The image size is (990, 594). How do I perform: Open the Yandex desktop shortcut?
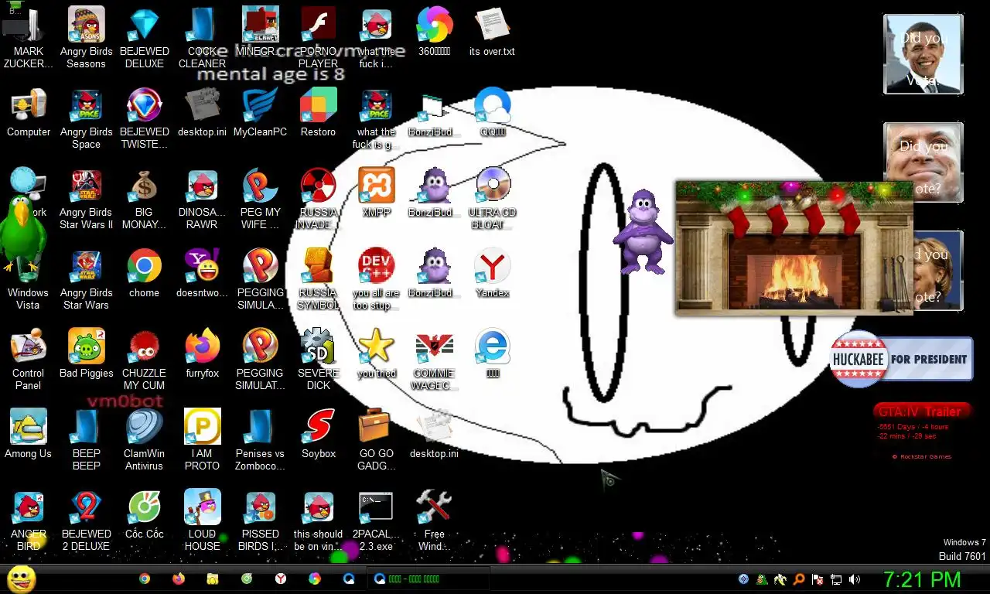(x=492, y=274)
